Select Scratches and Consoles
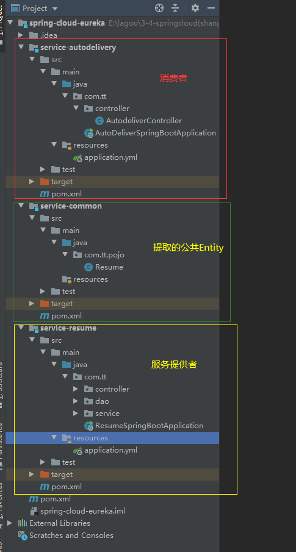Image resolution: width=296 pixels, height=552 pixels. click(x=71, y=536)
